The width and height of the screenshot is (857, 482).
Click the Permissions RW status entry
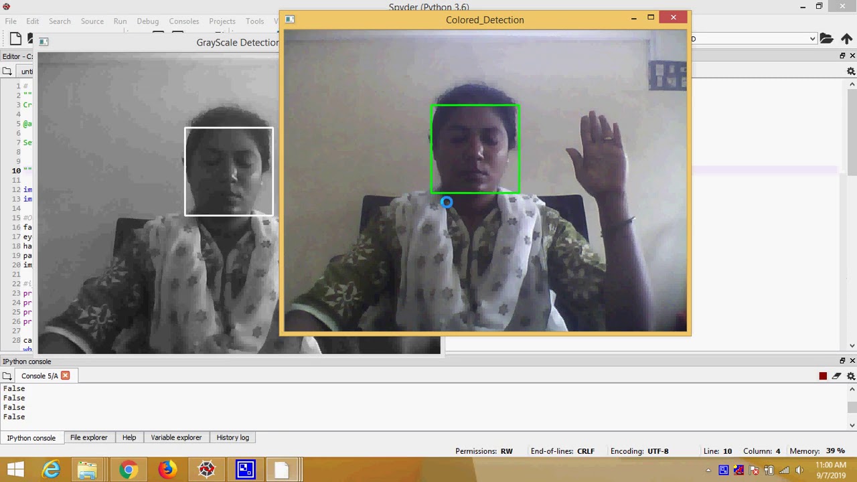pos(484,451)
